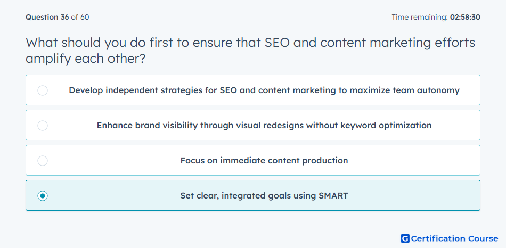Click the Enhance brand visibility answer text
Screen dimensions: 506x248
[264, 126]
